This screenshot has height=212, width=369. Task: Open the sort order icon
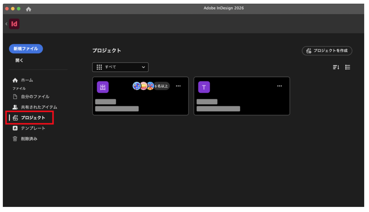pos(336,67)
